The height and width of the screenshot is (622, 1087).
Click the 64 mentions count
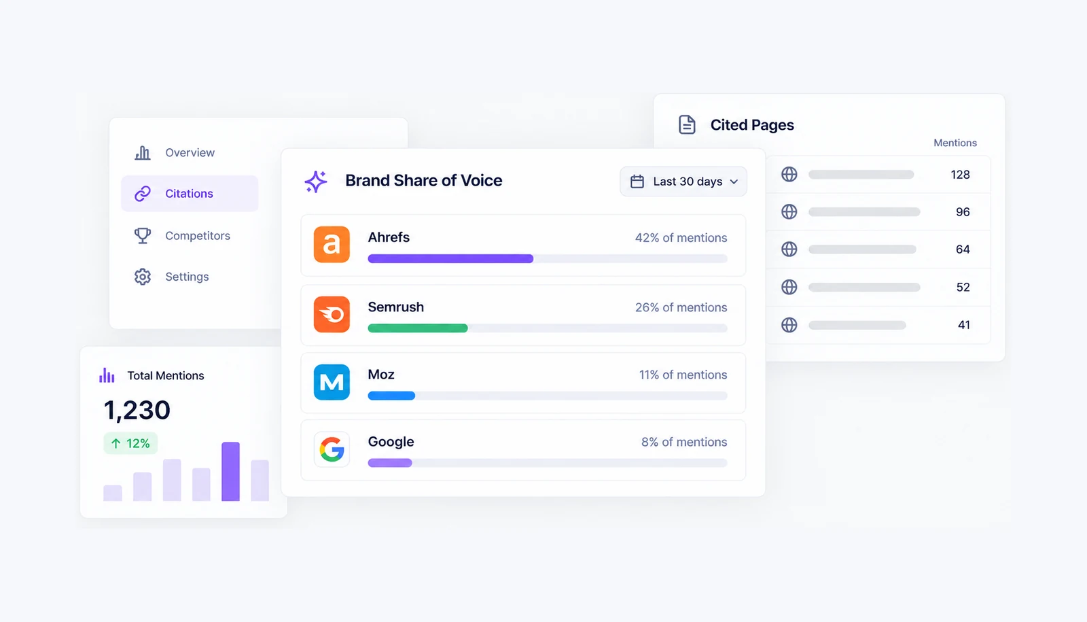963,249
